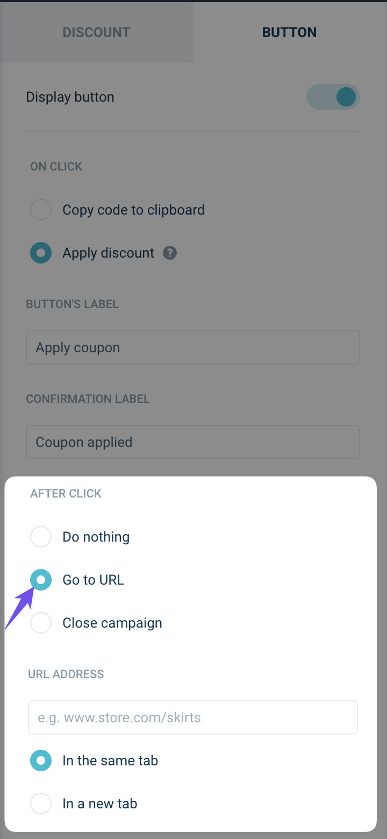Image resolution: width=387 pixels, height=839 pixels.
Task: Select the Apply discount radio option
Action: pyautogui.click(x=41, y=253)
